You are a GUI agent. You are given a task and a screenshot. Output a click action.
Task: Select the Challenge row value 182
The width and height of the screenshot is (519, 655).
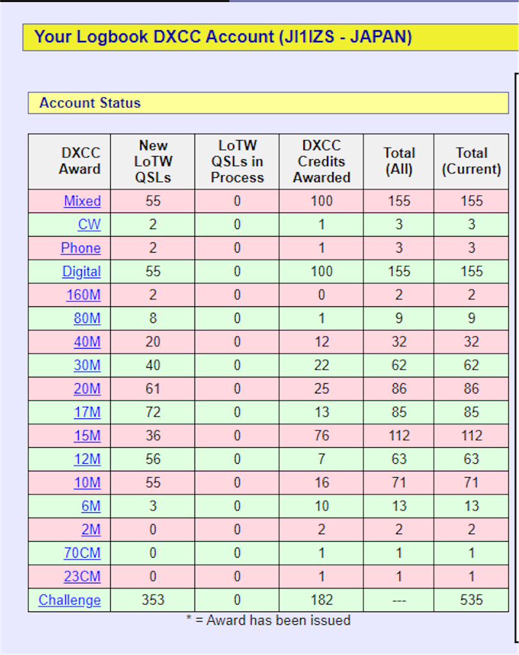tap(321, 600)
